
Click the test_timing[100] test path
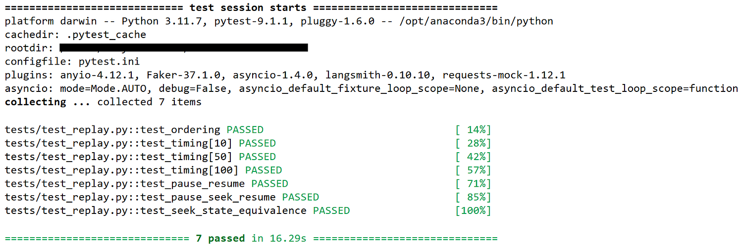tap(122, 170)
